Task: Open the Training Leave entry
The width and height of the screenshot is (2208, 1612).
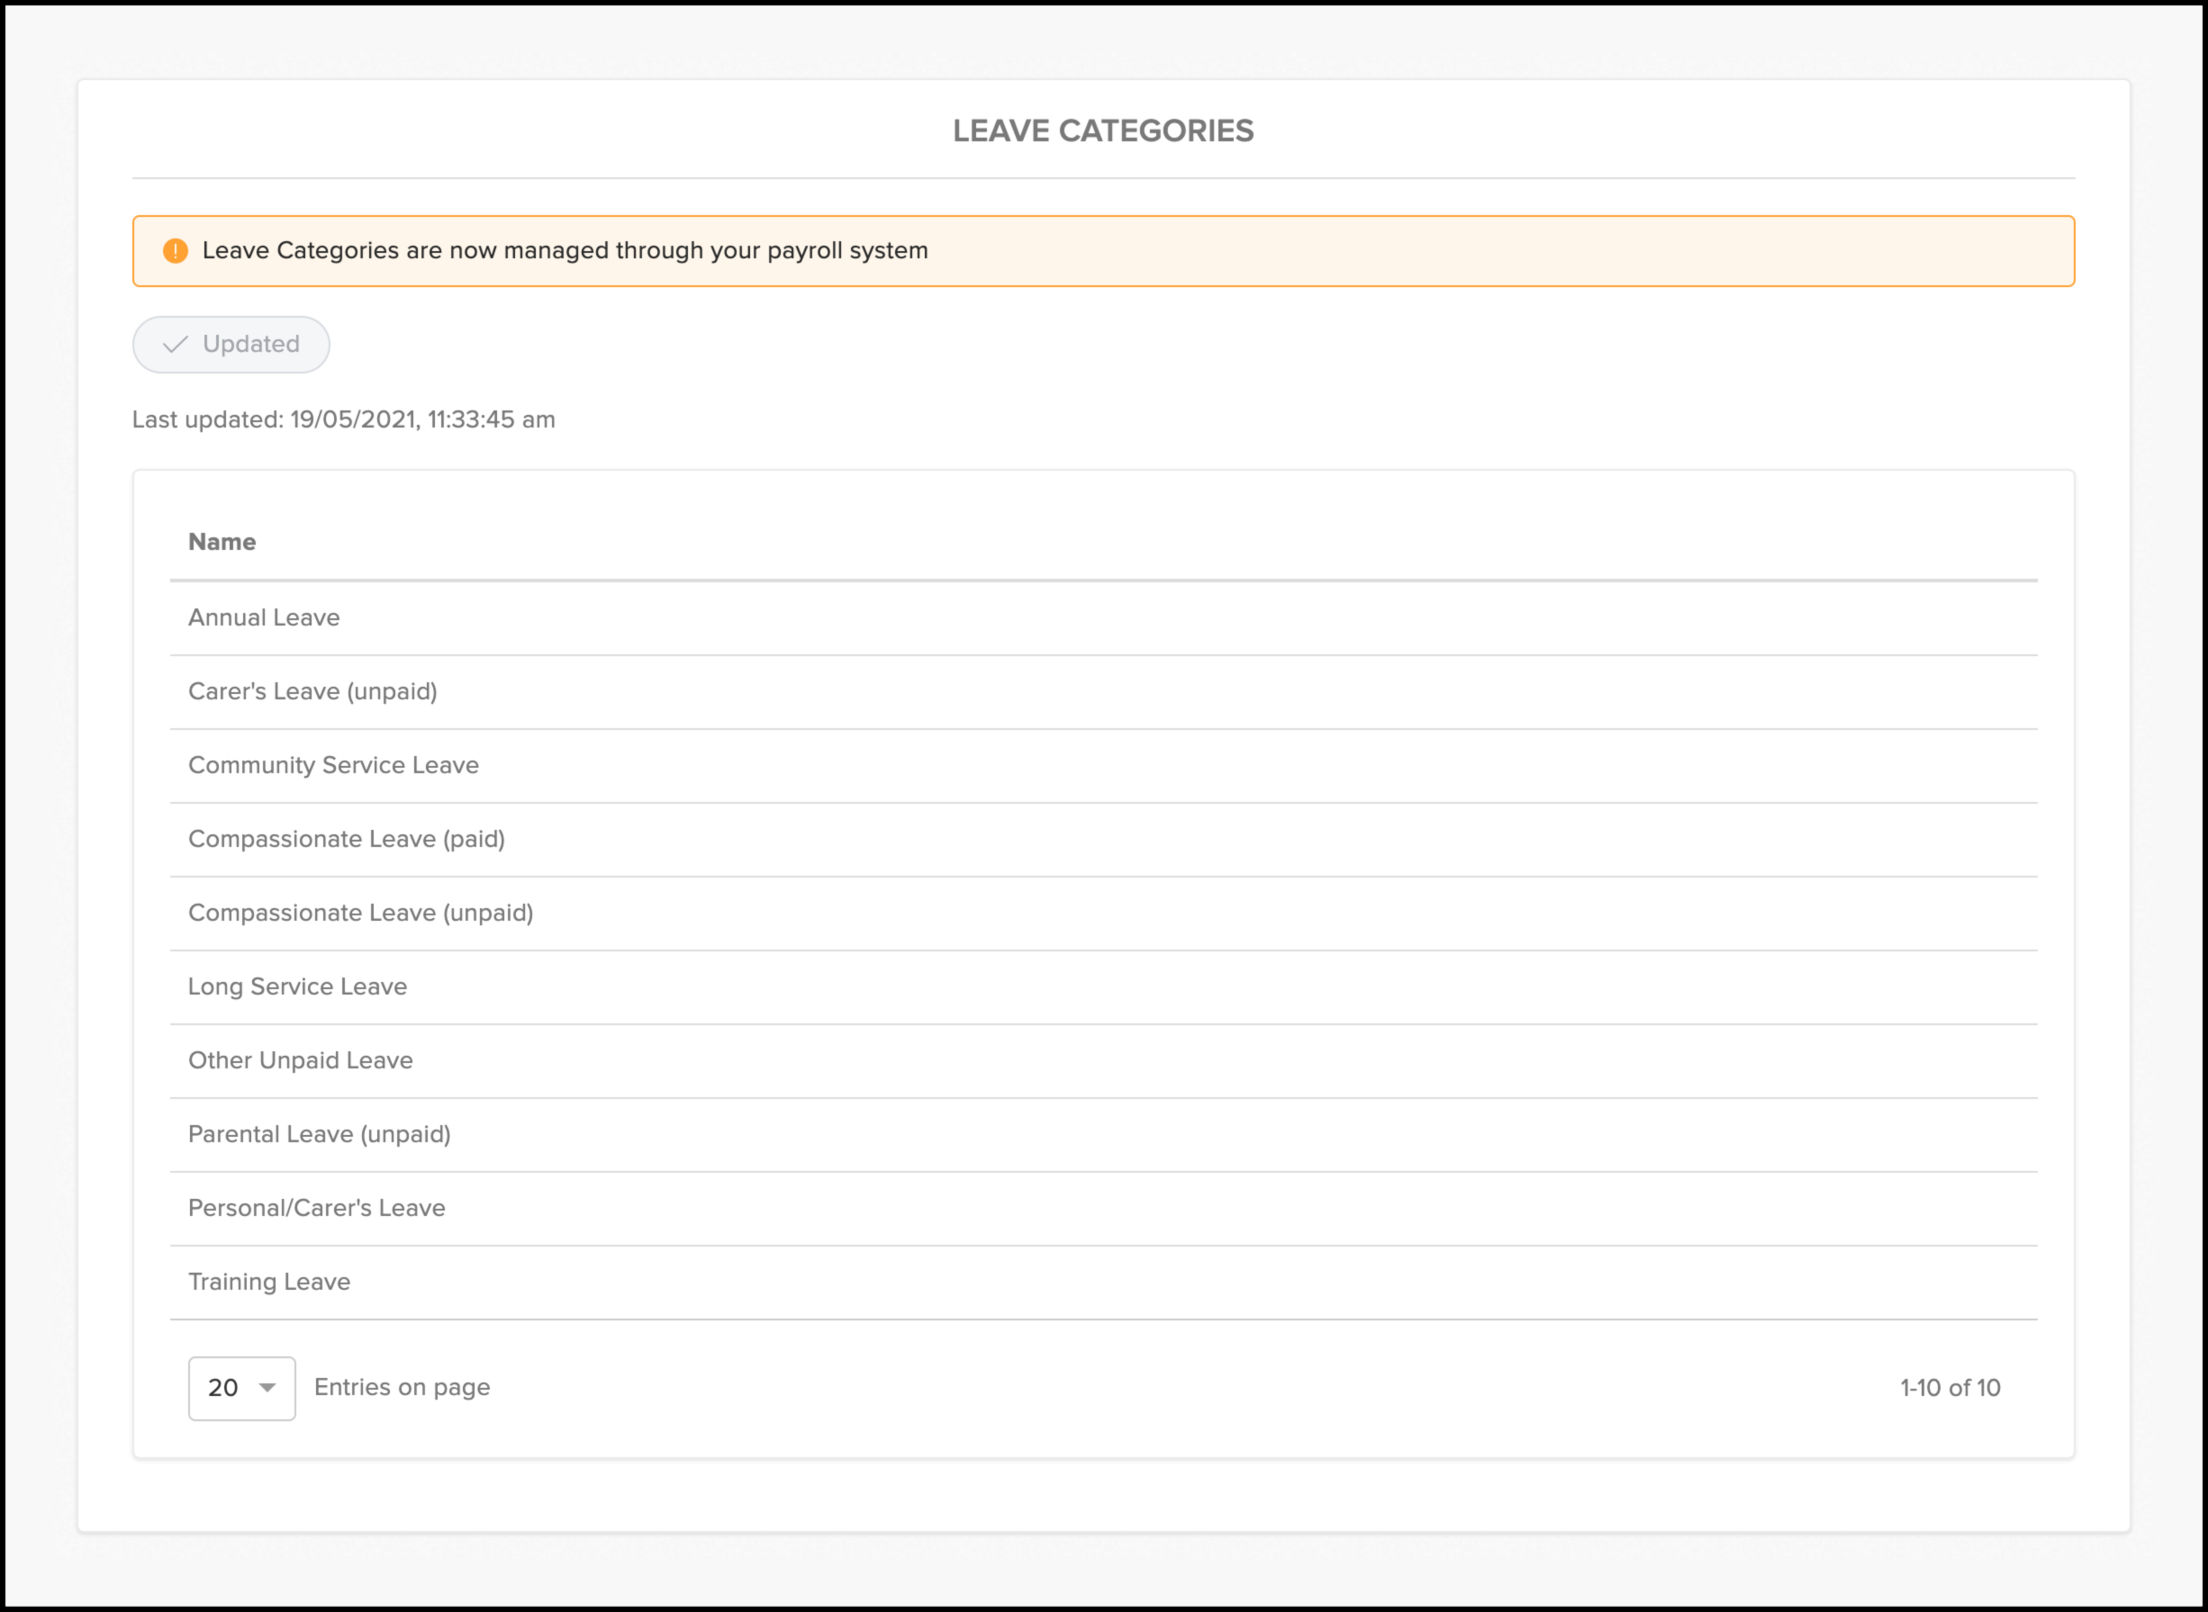Action: [x=268, y=1283]
